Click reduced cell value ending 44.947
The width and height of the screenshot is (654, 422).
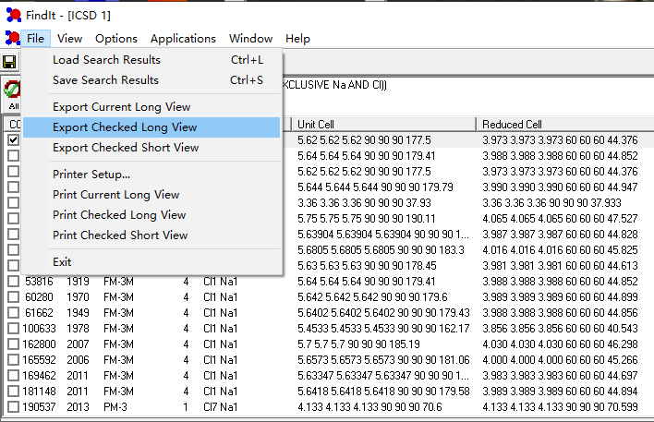[x=560, y=187]
